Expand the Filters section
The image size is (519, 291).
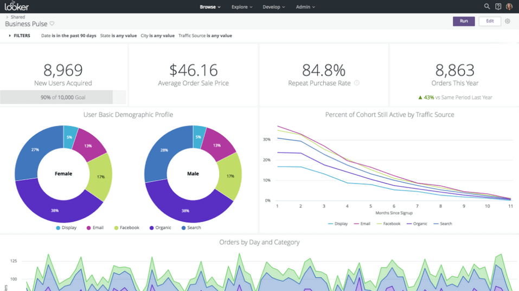pos(20,35)
